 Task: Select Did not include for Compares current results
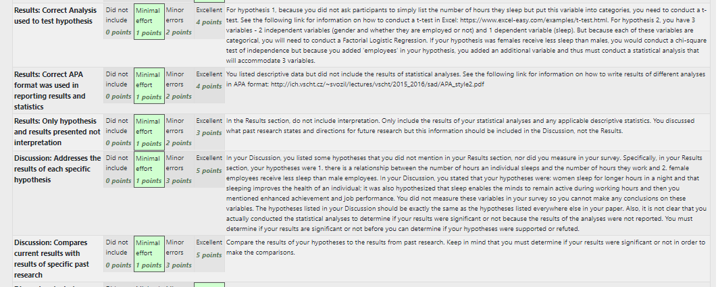(119, 254)
